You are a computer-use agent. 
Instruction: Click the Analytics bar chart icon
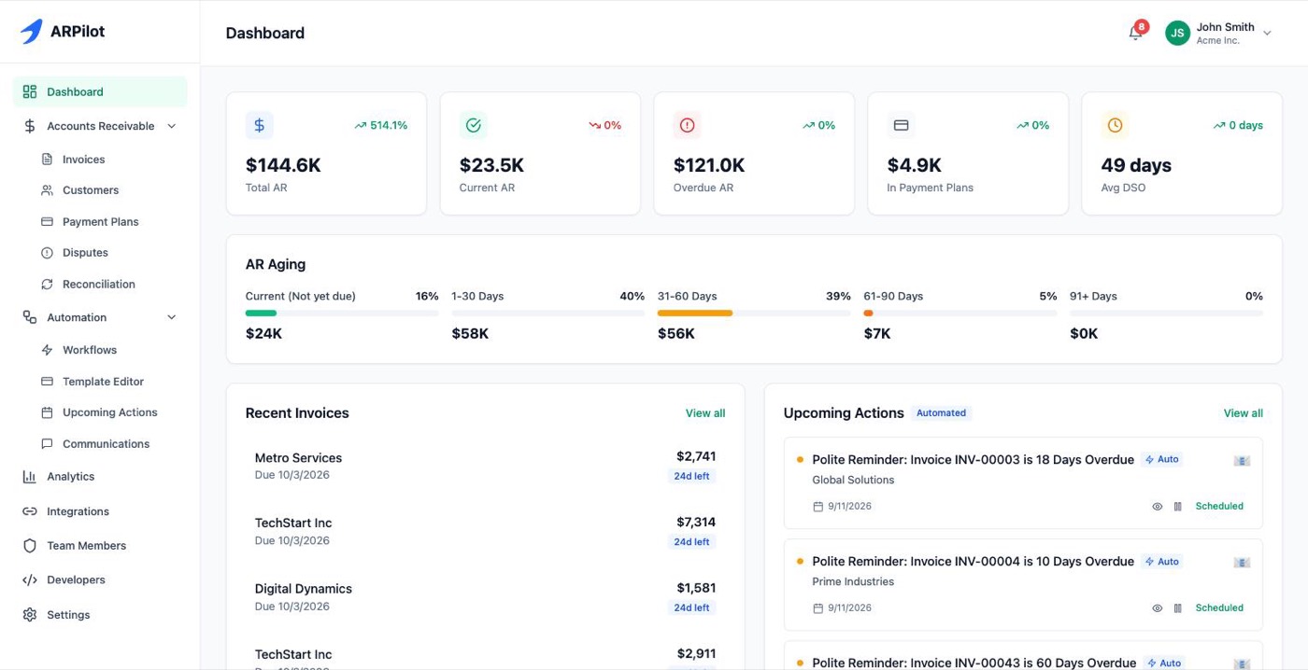click(30, 477)
